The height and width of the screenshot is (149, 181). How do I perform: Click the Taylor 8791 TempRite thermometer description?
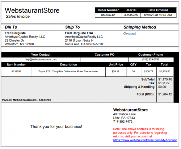coord(68,72)
